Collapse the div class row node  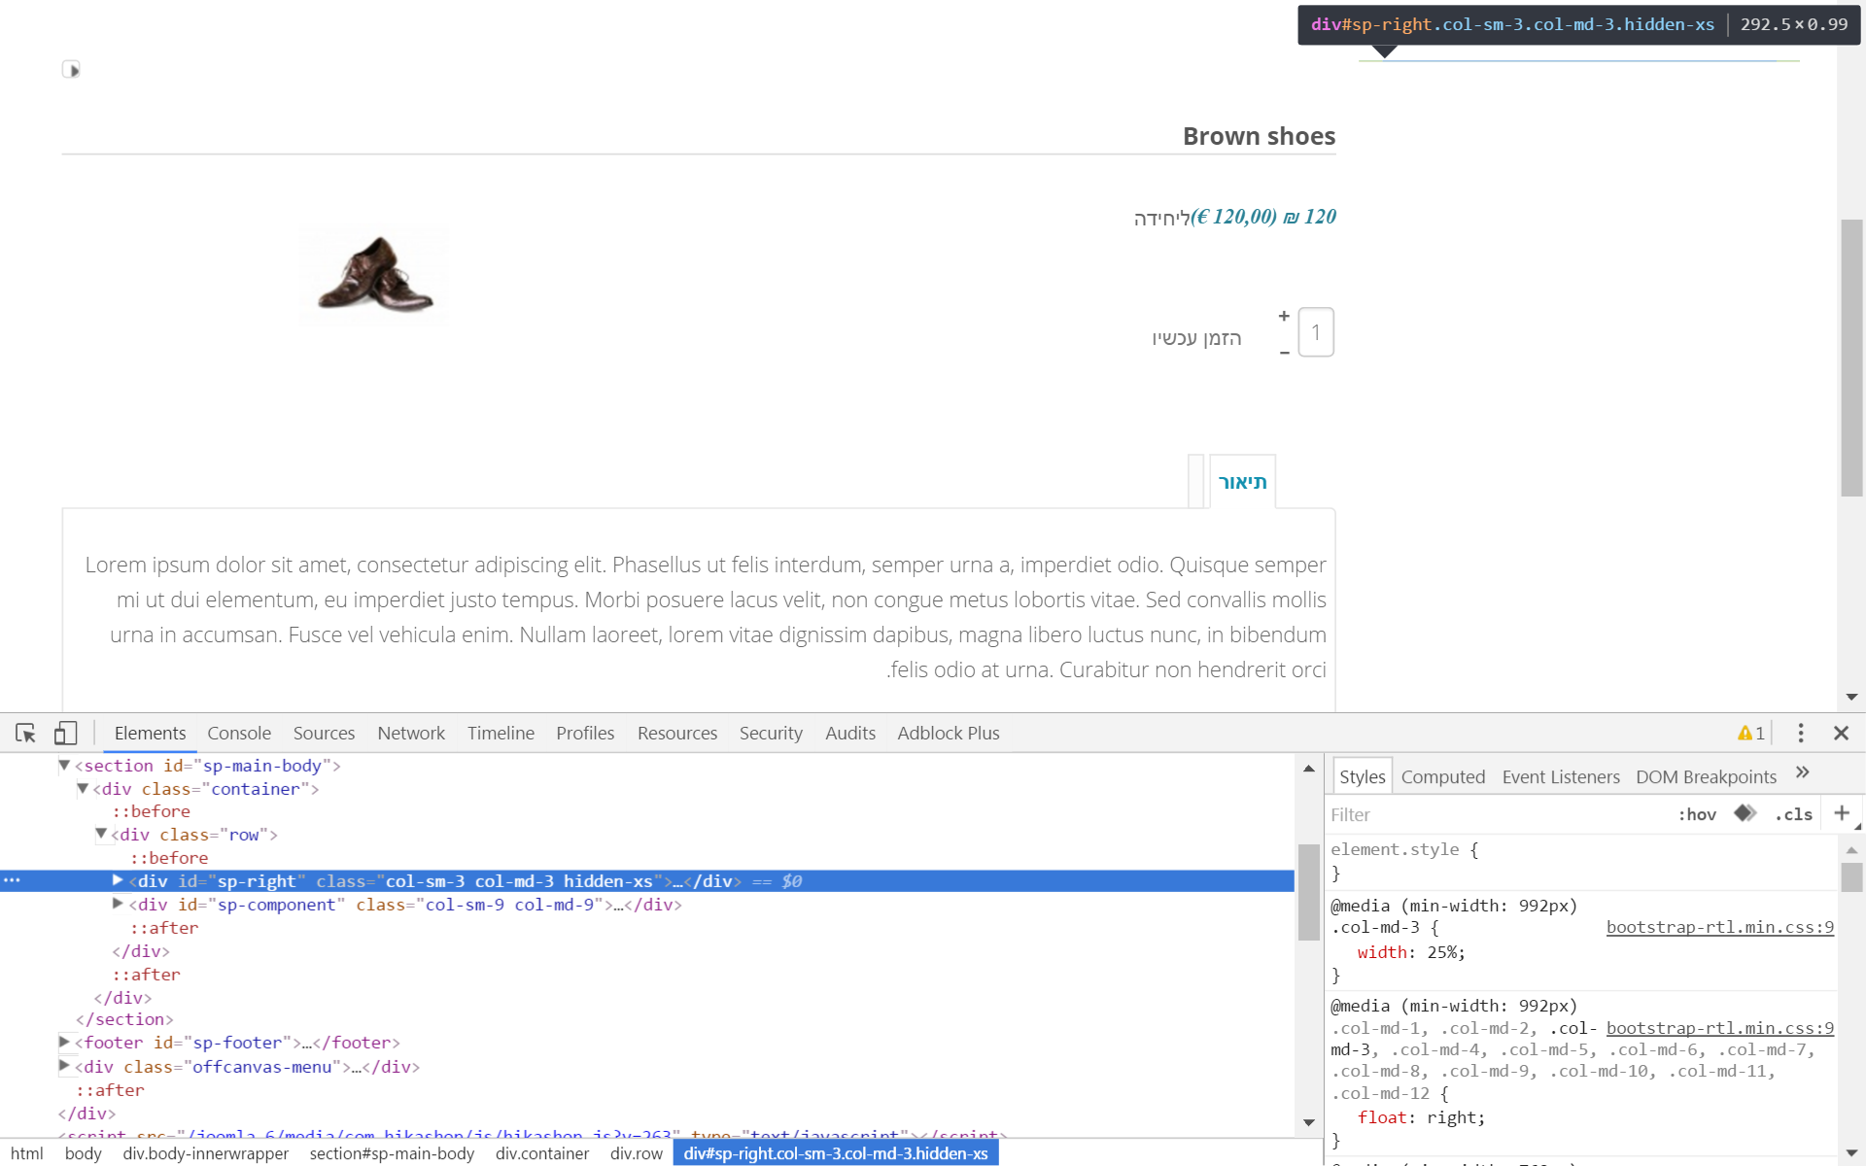tap(100, 834)
